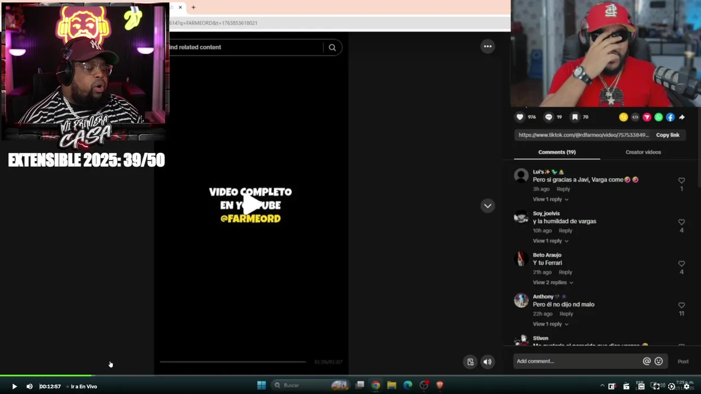
Task: Click the Copy link button
Action: (x=668, y=135)
